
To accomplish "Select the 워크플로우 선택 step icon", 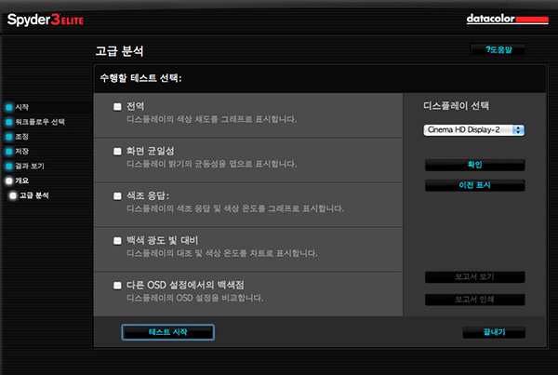I will coord(8,122).
